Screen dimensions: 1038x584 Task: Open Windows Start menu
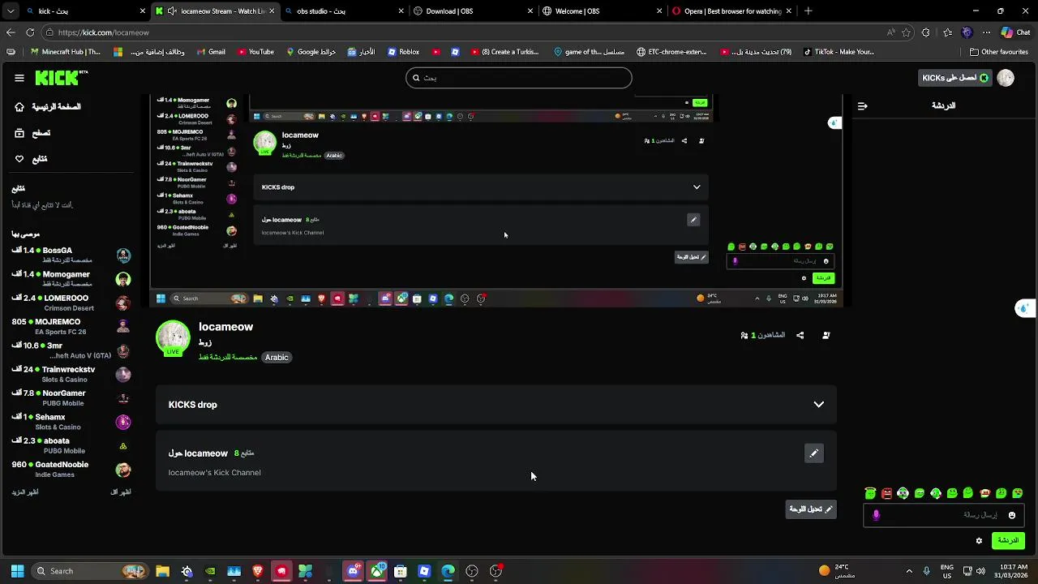[17, 571]
